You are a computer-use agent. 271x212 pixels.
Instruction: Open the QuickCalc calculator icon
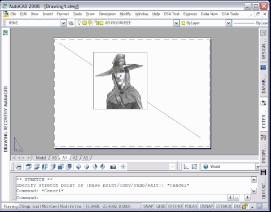tap(264, 173)
